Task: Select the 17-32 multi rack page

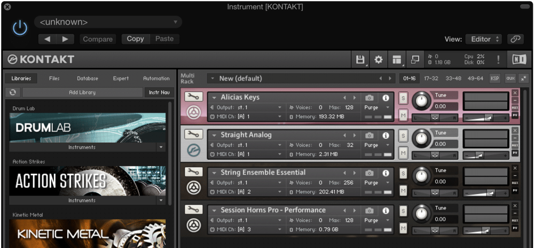Action: point(431,79)
